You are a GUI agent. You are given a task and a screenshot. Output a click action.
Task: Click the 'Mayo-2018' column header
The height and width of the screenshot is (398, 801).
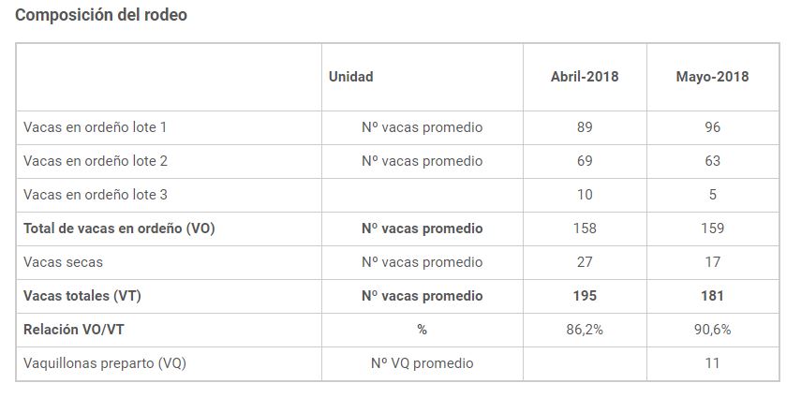(712, 77)
